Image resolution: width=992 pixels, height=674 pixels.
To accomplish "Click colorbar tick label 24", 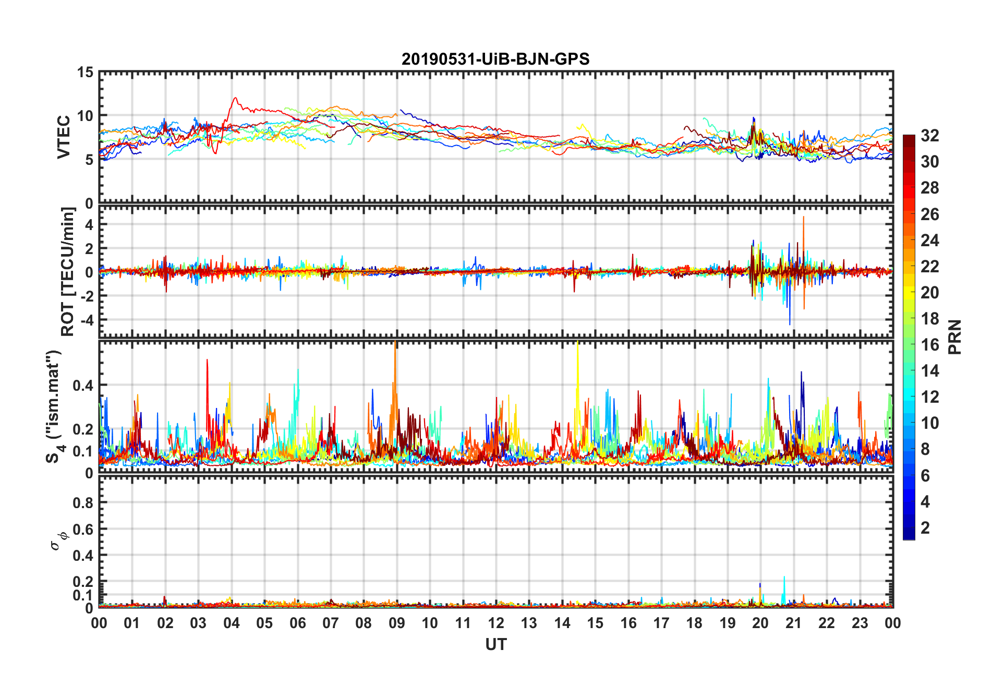I will point(929,240).
